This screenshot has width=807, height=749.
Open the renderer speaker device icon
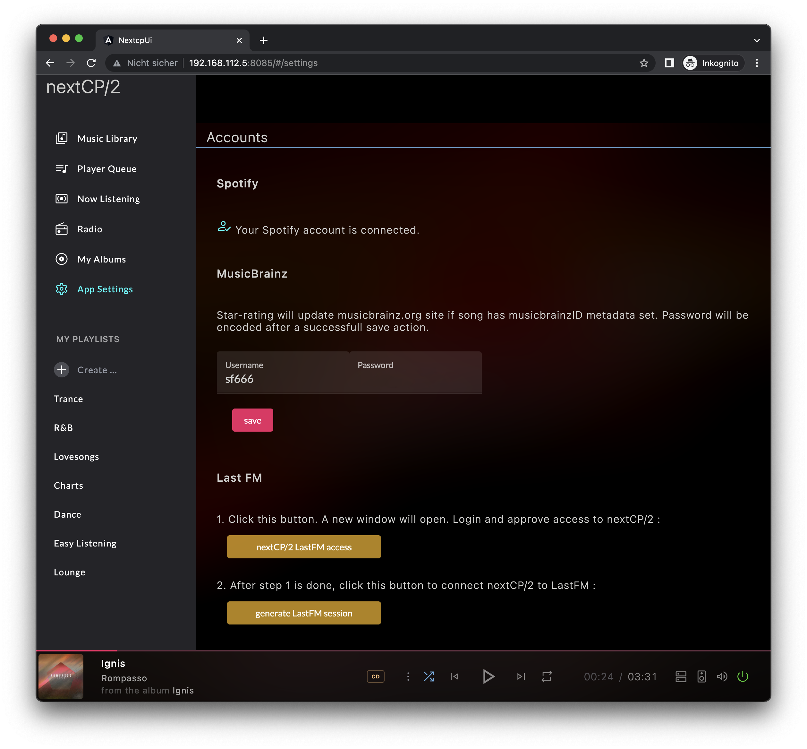coord(701,676)
